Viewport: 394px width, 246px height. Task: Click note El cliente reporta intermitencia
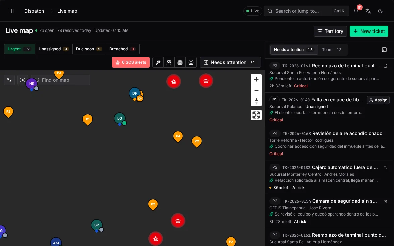[x=319, y=113]
